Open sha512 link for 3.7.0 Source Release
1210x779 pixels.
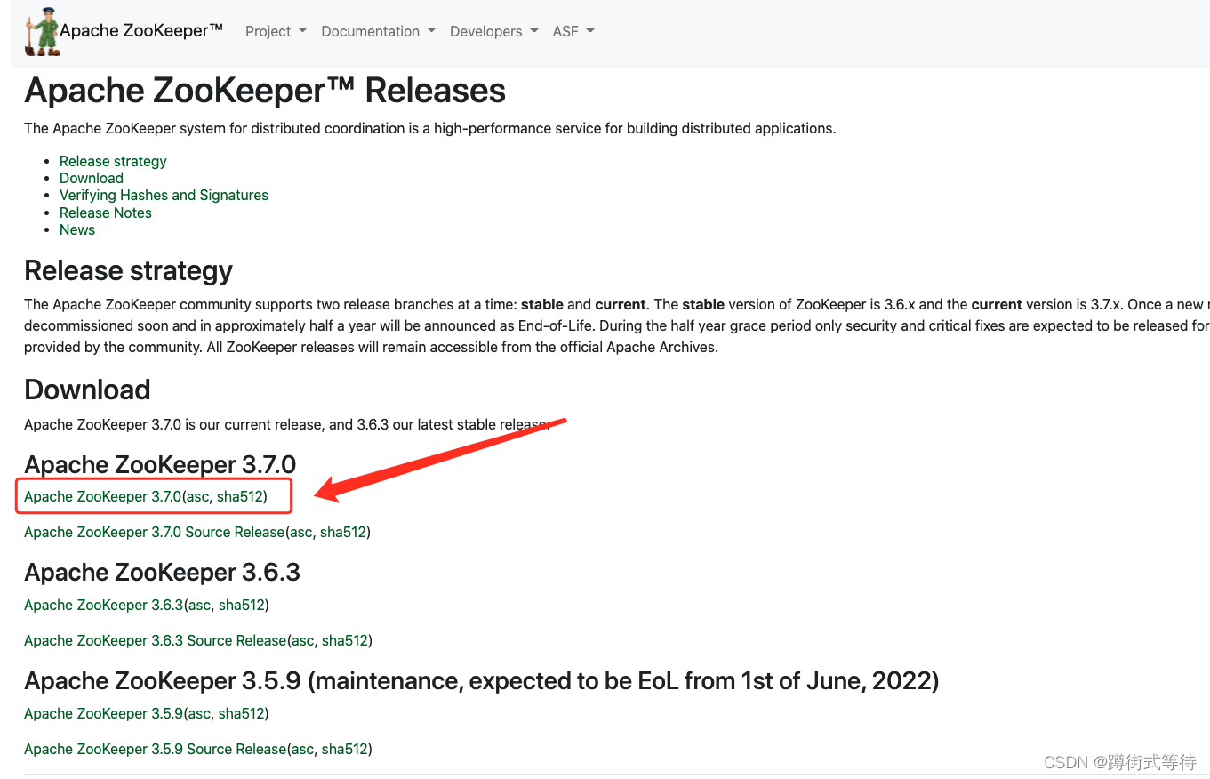point(343,532)
